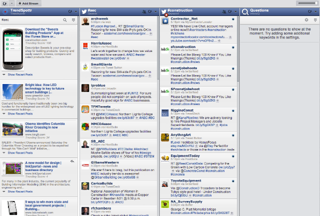Open the dropdown arrow next to top refresh button
The height and width of the screenshot is (216, 320).
click(x=11, y=3)
